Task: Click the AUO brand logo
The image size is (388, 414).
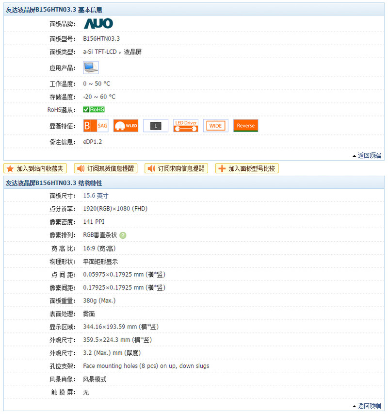Action: coord(99,23)
